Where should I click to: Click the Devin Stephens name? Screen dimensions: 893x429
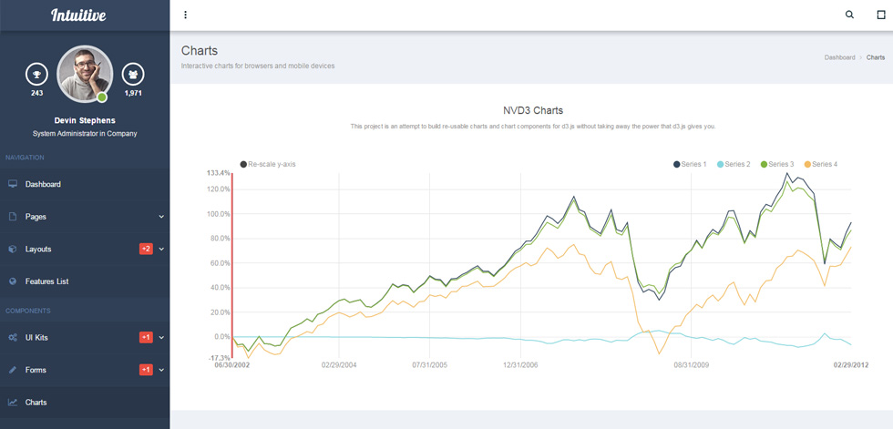pyautogui.click(x=85, y=120)
